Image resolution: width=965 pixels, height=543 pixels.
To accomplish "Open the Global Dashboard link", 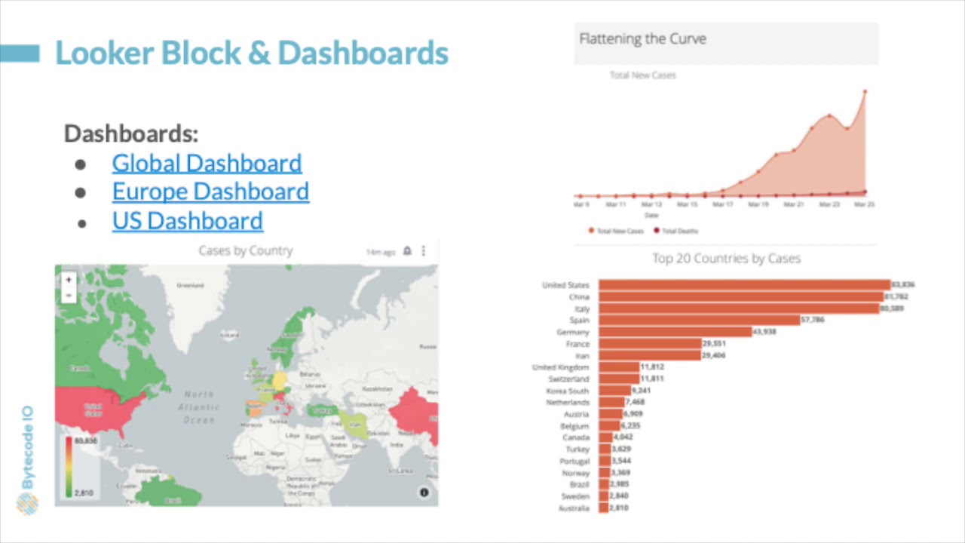I will [x=206, y=163].
